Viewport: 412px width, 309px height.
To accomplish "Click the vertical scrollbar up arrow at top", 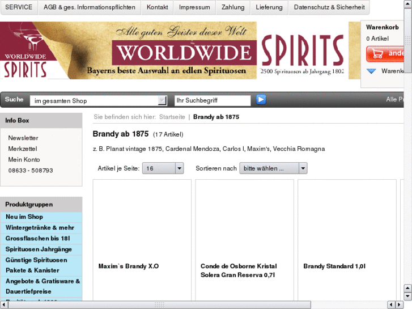I will (x=408, y=4).
